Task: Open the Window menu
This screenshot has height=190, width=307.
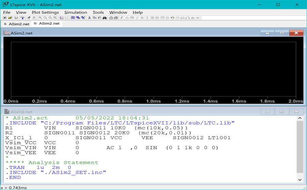Action: coord(118,12)
